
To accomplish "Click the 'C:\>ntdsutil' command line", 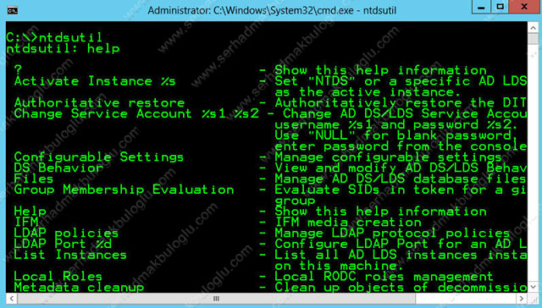I will (54, 37).
